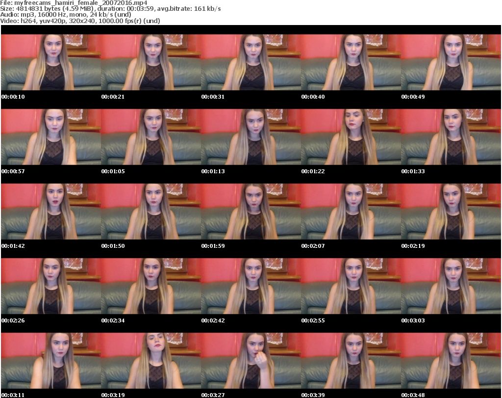The image size is (502, 398).
Task: Click the File name line in header
Action: [x=74, y=3]
